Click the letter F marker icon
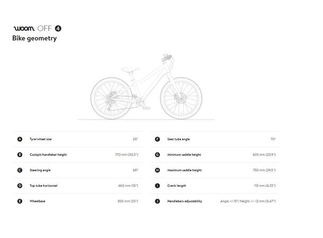 (157, 139)
